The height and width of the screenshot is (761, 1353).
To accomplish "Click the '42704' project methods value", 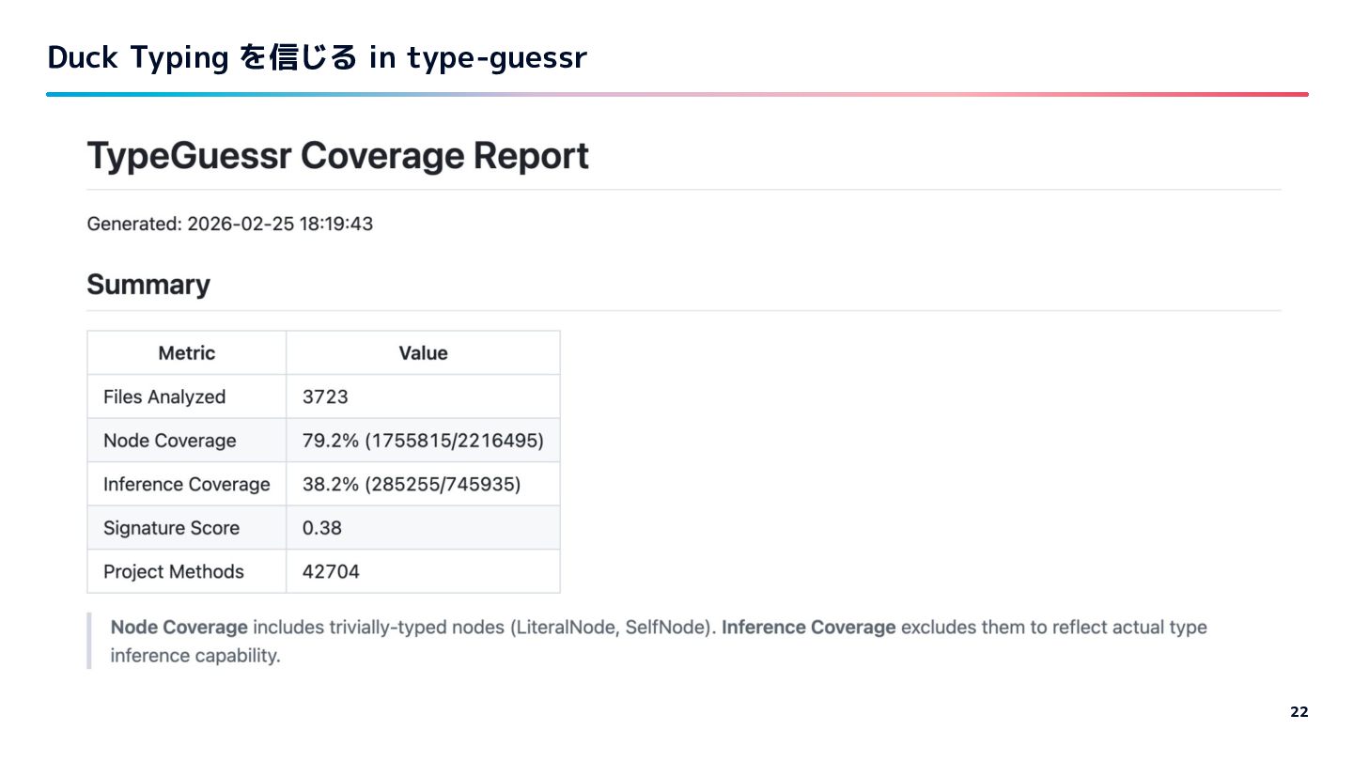I will pyautogui.click(x=331, y=571).
